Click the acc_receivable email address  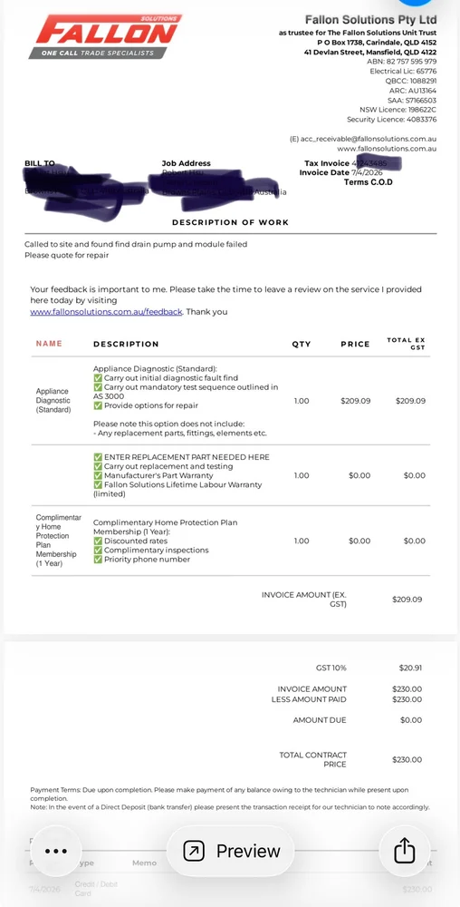click(x=363, y=139)
